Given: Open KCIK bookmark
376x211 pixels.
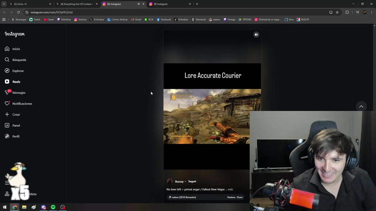Looking at the screenshot, I should click(x=149, y=20).
